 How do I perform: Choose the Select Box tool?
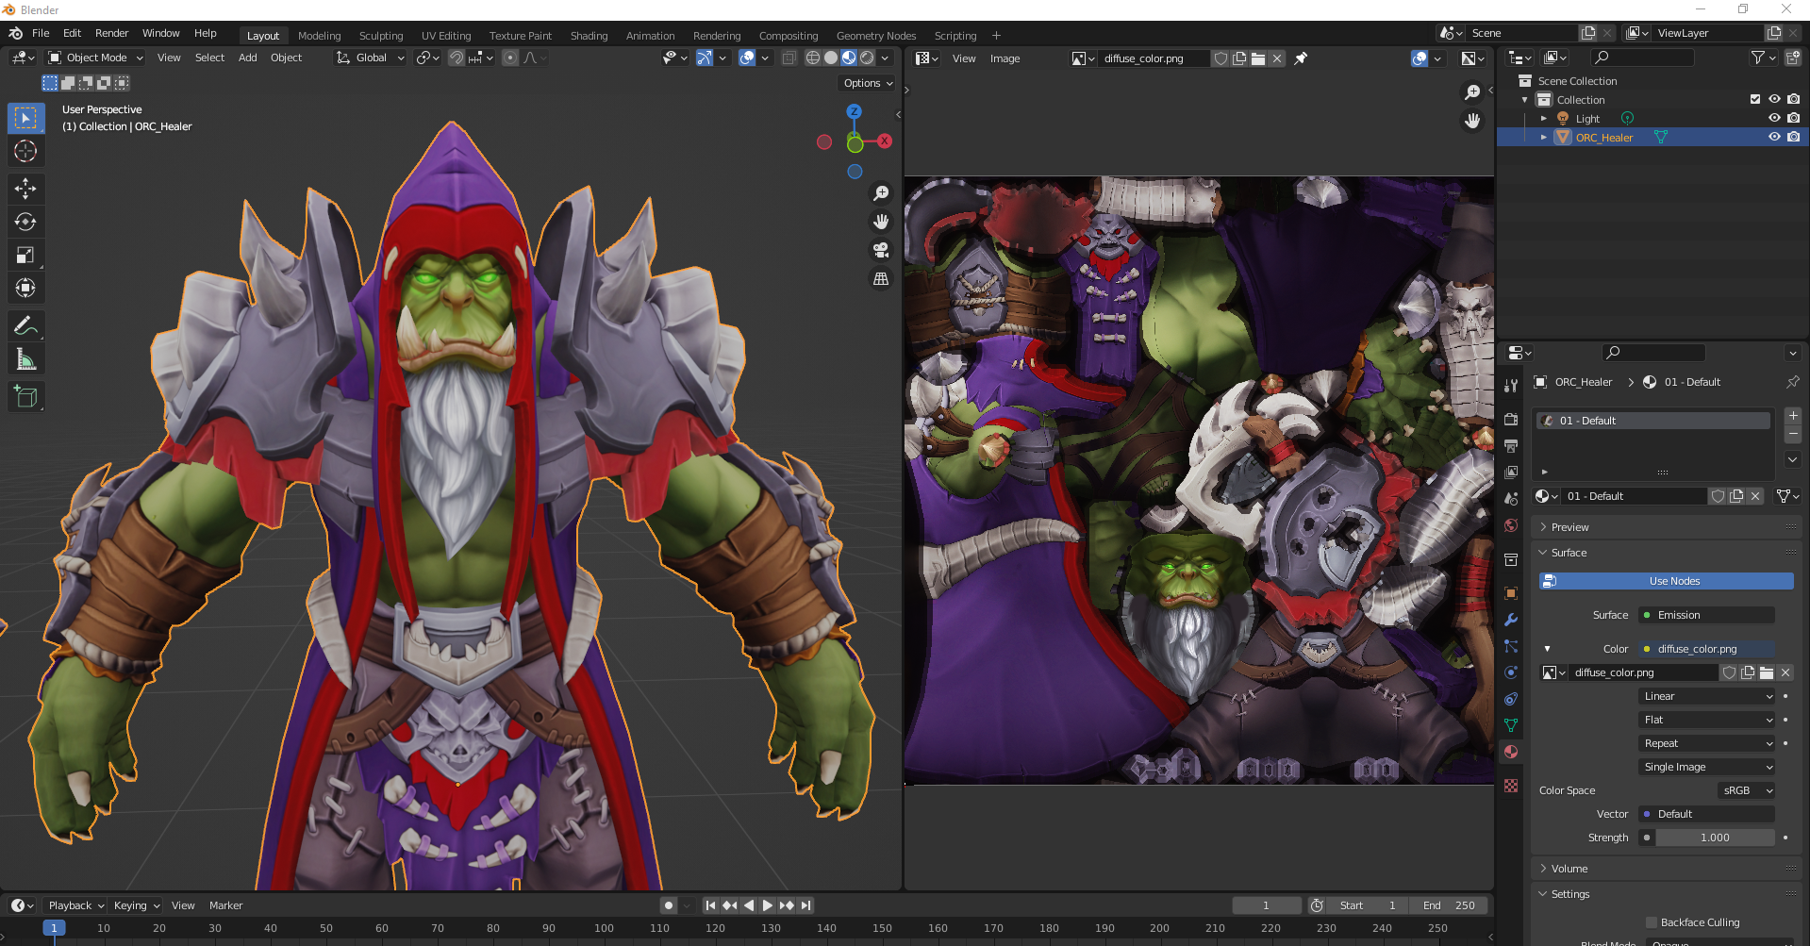[x=25, y=118]
